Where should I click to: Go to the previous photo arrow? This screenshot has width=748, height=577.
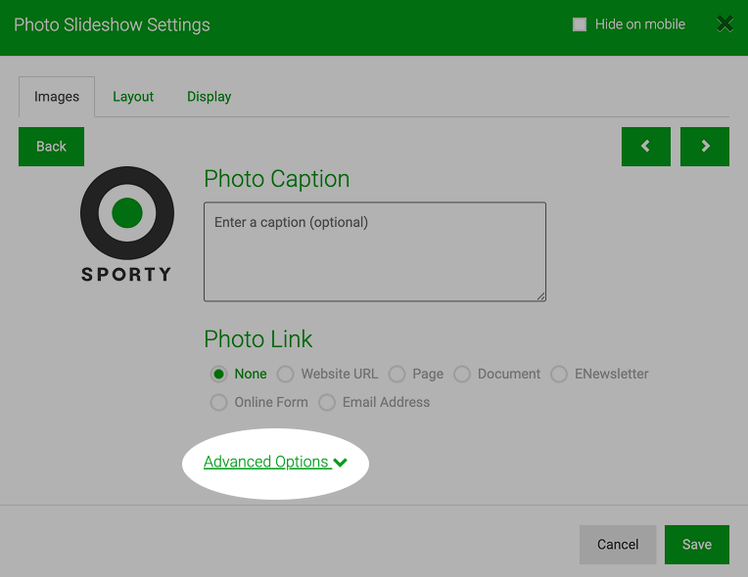pos(646,147)
